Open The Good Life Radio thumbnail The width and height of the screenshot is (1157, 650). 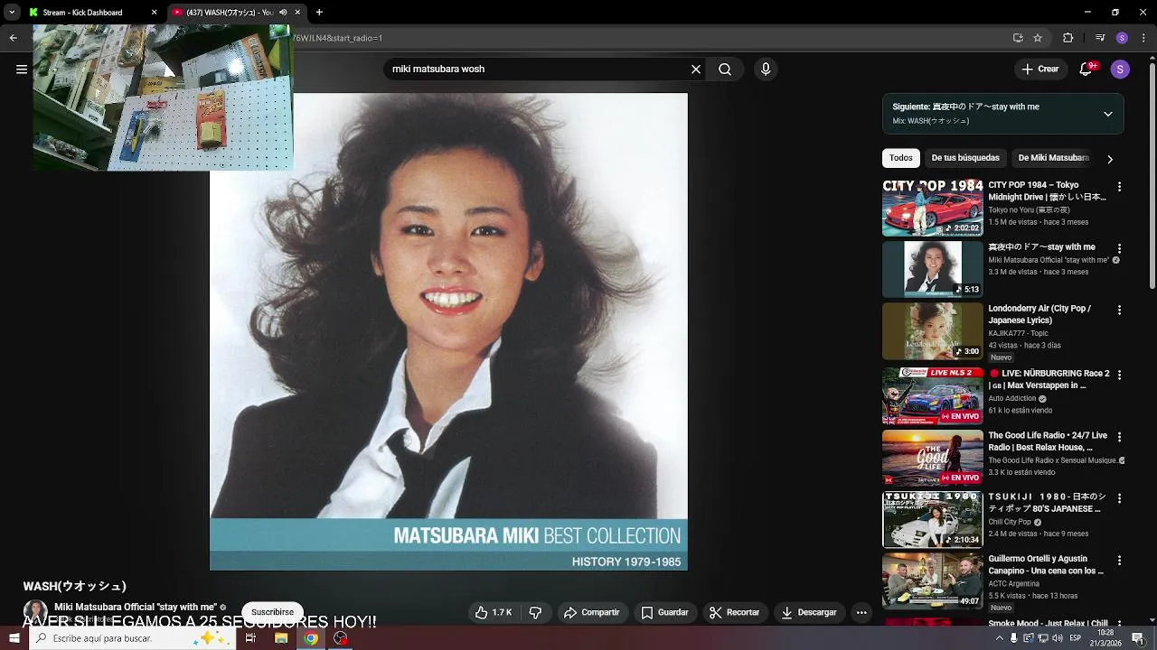(x=933, y=458)
